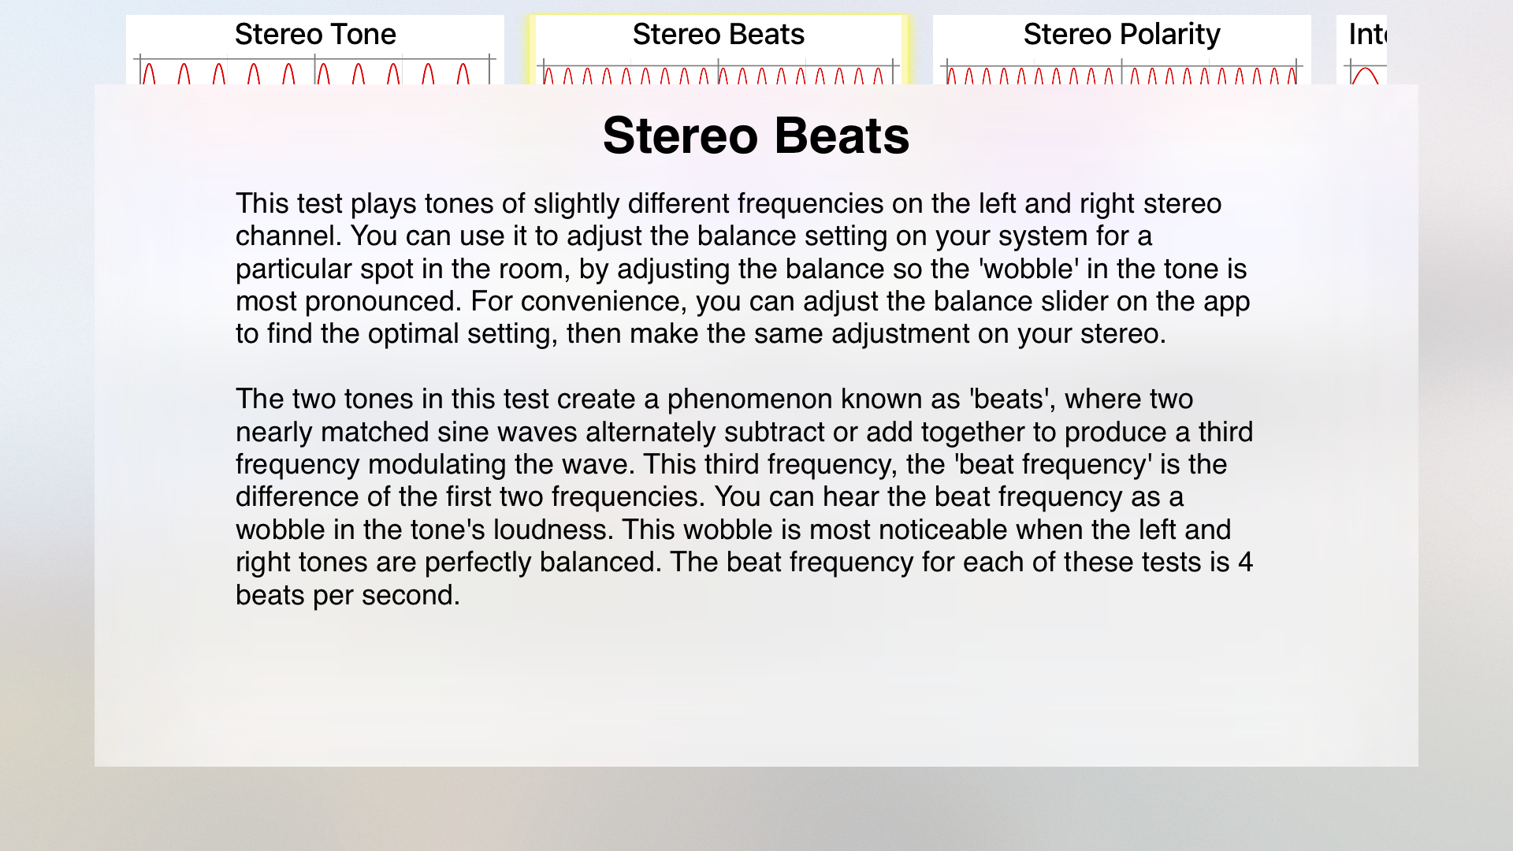Click the line starting 'The two tones in this test'
The image size is (1513, 851).
(x=714, y=399)
